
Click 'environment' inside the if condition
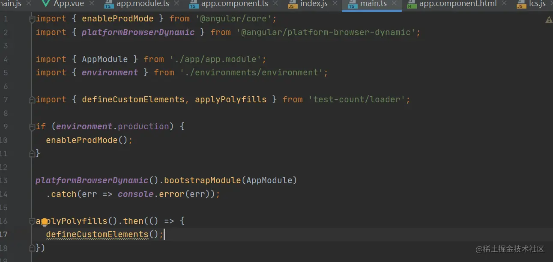(x=84, y=126)
